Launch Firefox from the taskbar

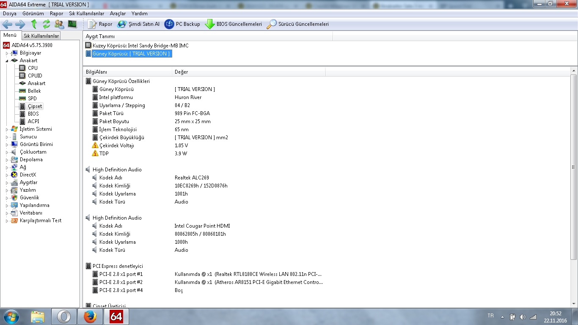90,317
